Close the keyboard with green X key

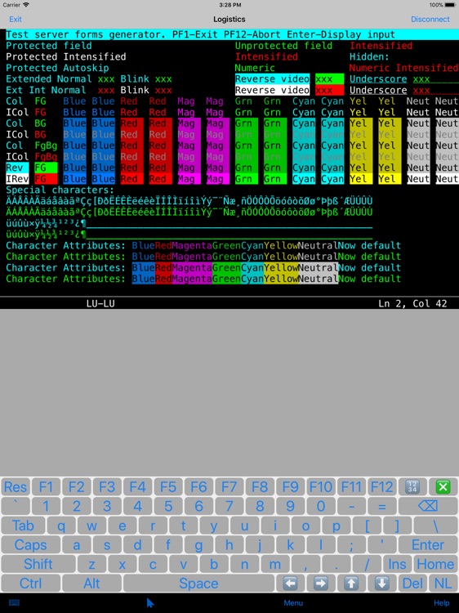[x=443, y=487]
